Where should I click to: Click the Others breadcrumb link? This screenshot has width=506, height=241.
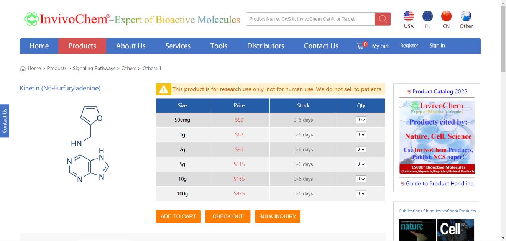129,68
